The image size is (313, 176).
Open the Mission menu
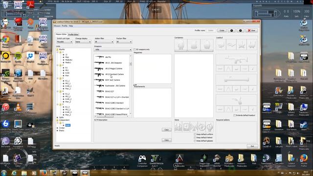click(57, 26)
